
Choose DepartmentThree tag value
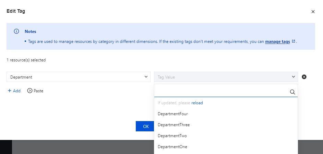tap(174, 125)
